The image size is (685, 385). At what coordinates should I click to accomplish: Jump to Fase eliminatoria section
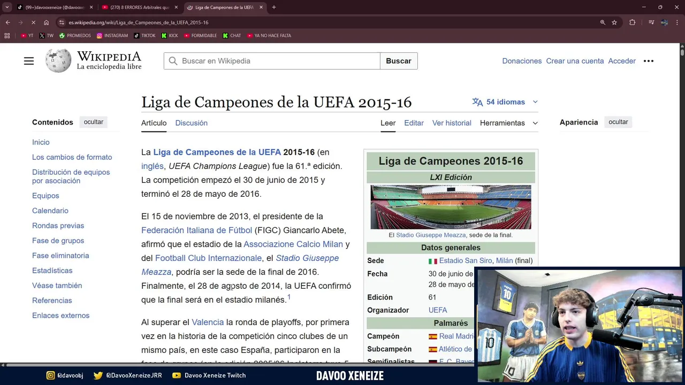60,256
